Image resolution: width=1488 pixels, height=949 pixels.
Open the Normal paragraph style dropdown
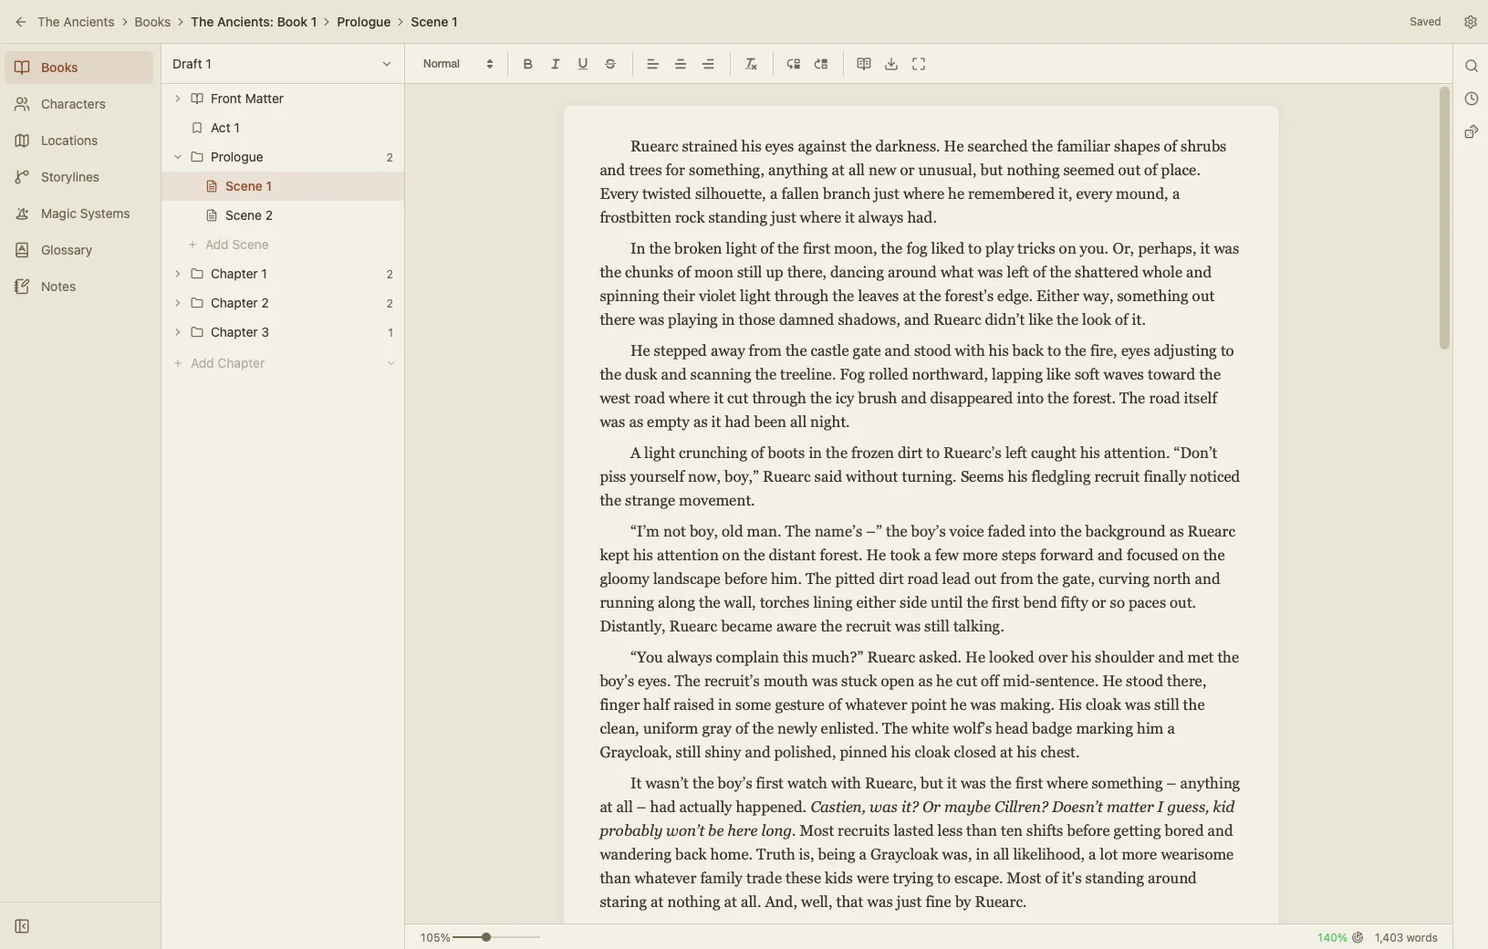pyautogui.click(x=458, y=64)
